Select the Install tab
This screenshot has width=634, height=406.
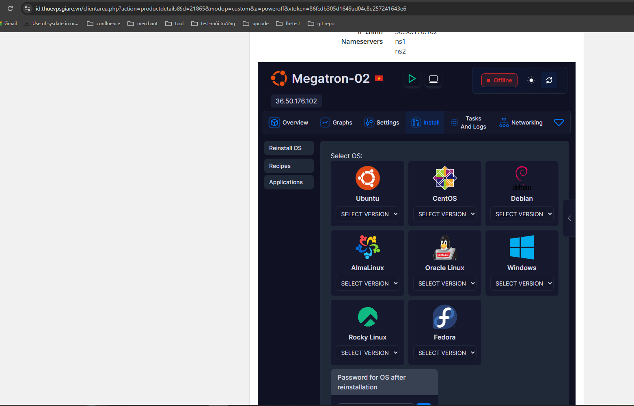[425, 122]
